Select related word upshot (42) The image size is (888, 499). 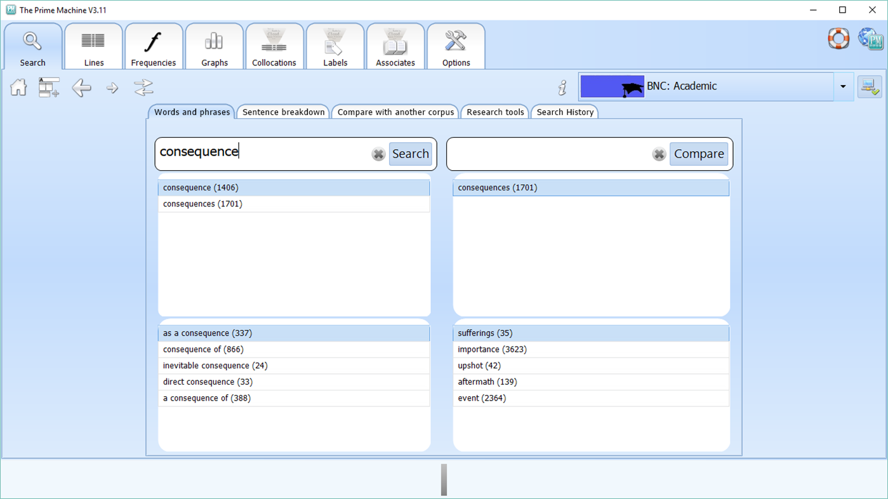coord(591,366)
